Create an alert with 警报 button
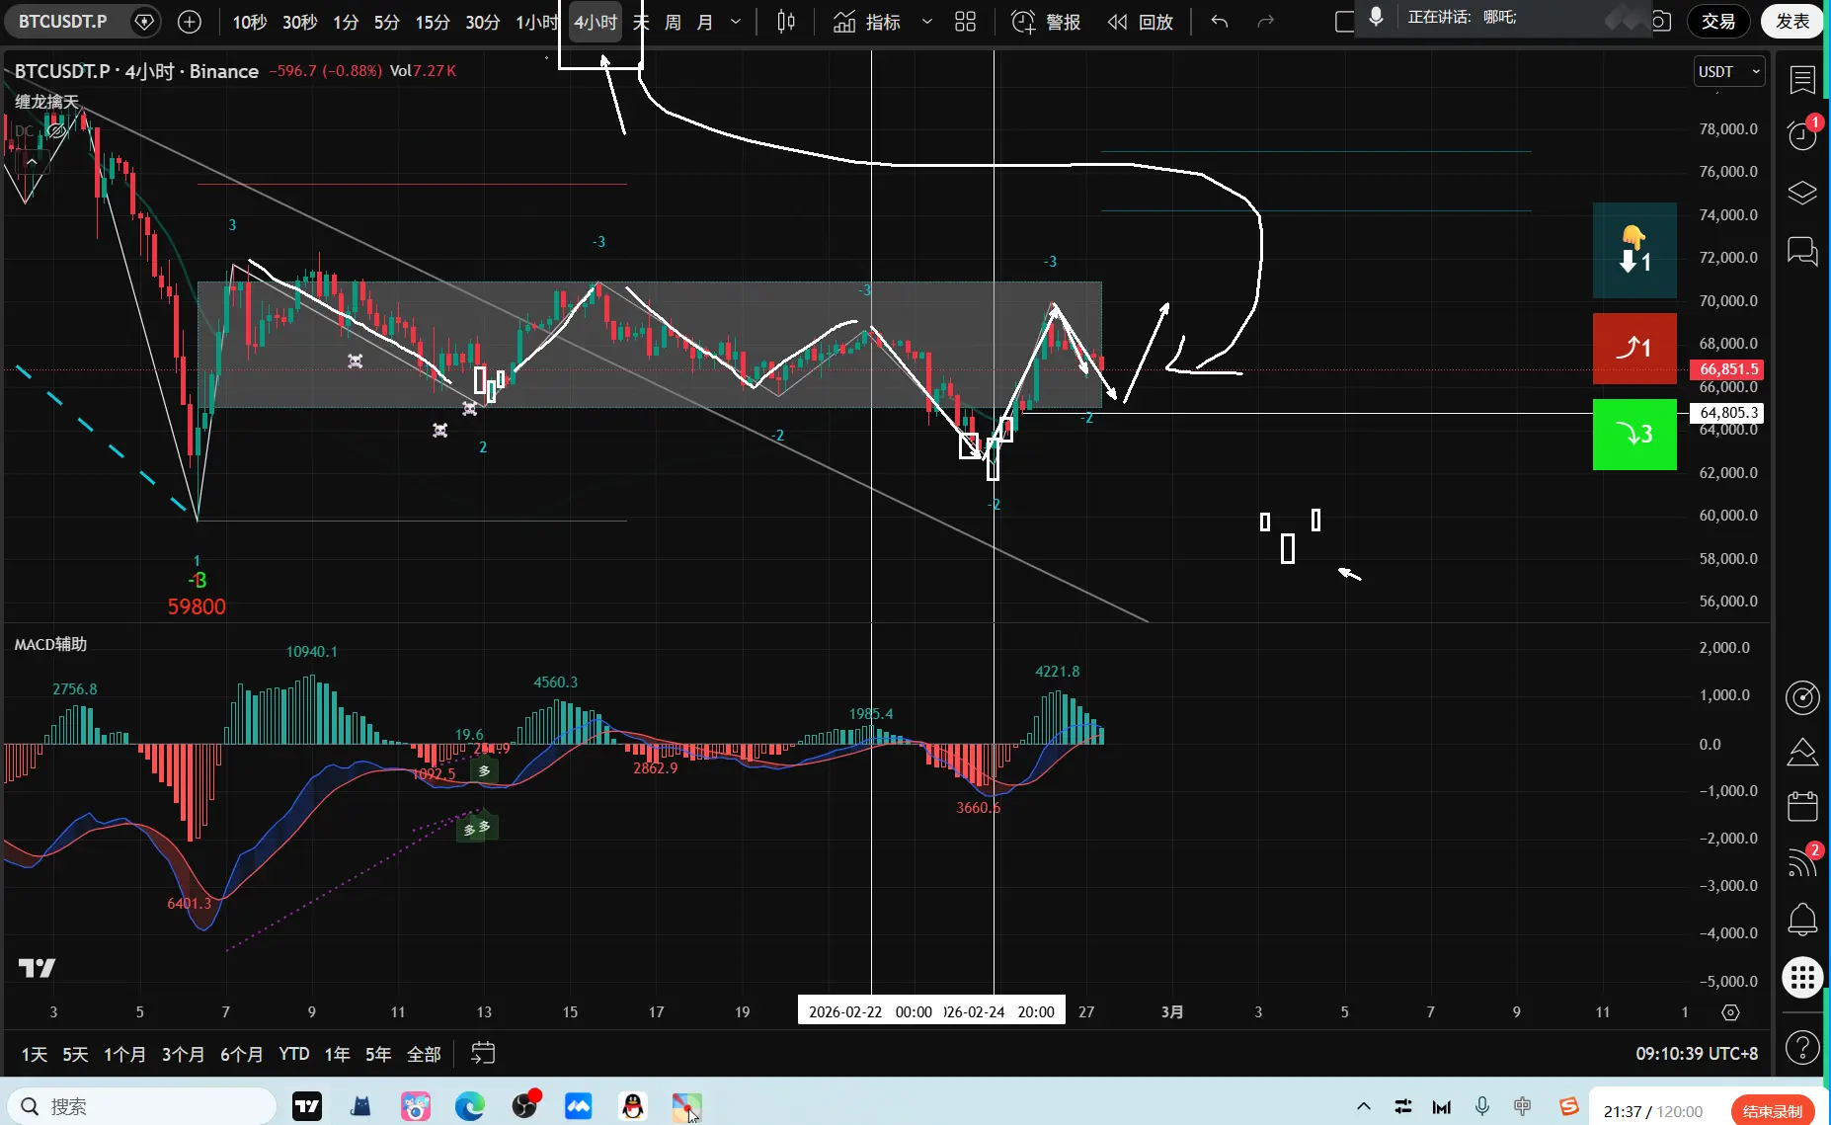The width and height of the screenshot is (1831, 1125). 1046,22
